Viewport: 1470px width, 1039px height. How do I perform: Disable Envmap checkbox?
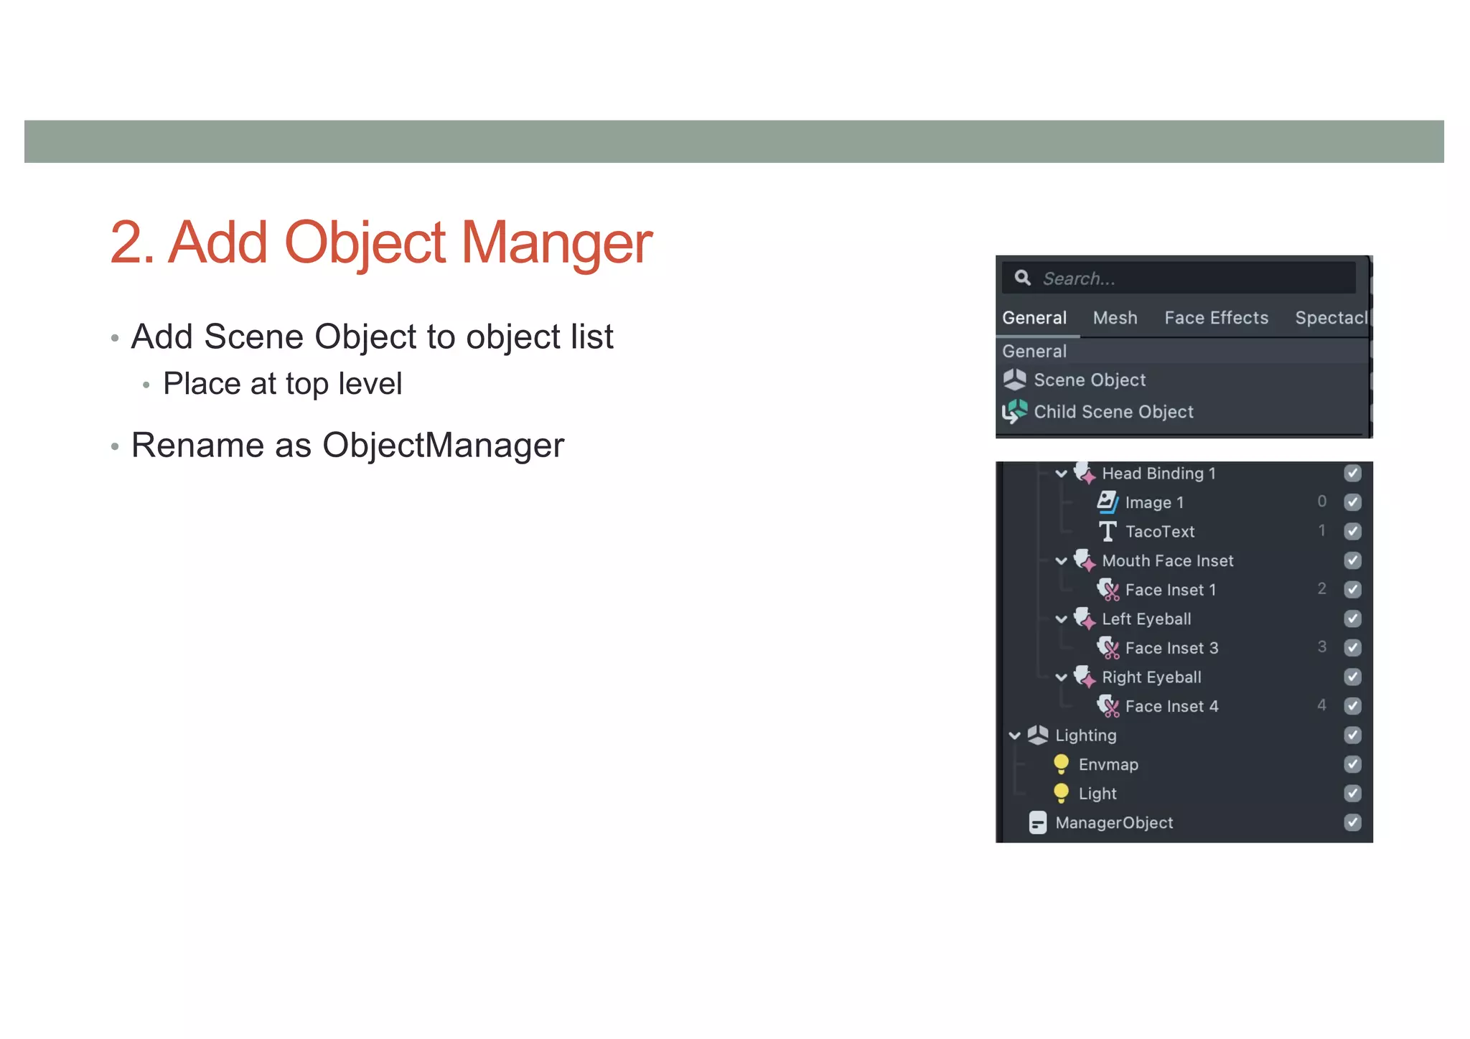(1352, 764)
